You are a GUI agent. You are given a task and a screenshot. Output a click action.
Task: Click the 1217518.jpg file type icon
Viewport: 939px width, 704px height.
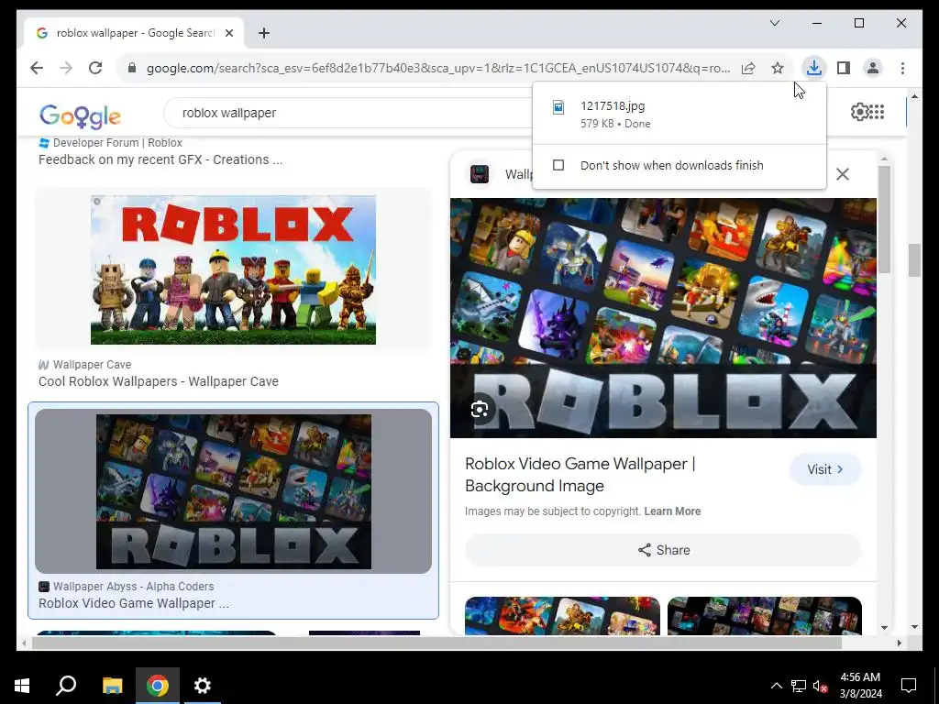(x=558, y=107)
